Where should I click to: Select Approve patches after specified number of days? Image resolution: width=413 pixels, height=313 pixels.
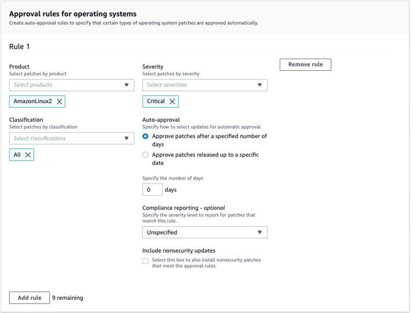[145, 136]
